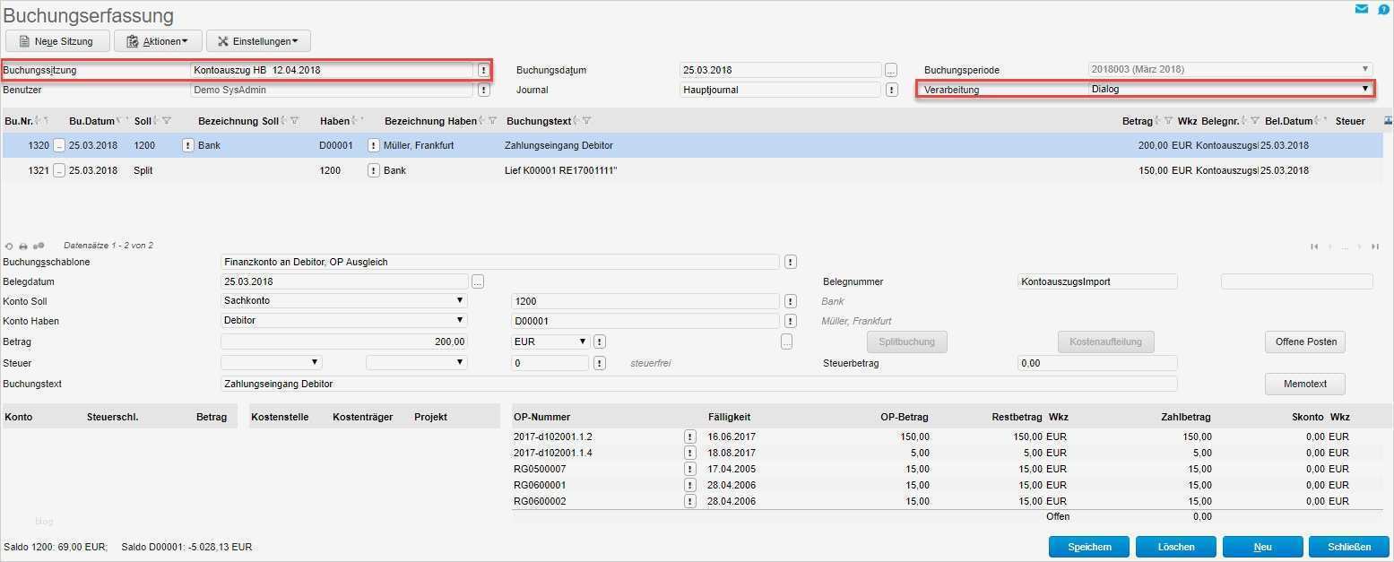The height and width of the screenshot is (562, 1394).
Task: Open detail button of booking row 1321
Action: 59,170
